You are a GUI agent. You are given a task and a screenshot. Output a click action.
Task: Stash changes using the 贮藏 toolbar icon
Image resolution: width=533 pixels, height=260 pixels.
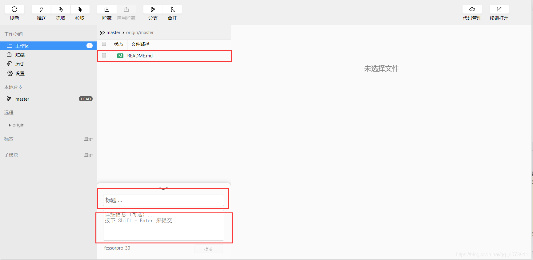coord(107,10)
